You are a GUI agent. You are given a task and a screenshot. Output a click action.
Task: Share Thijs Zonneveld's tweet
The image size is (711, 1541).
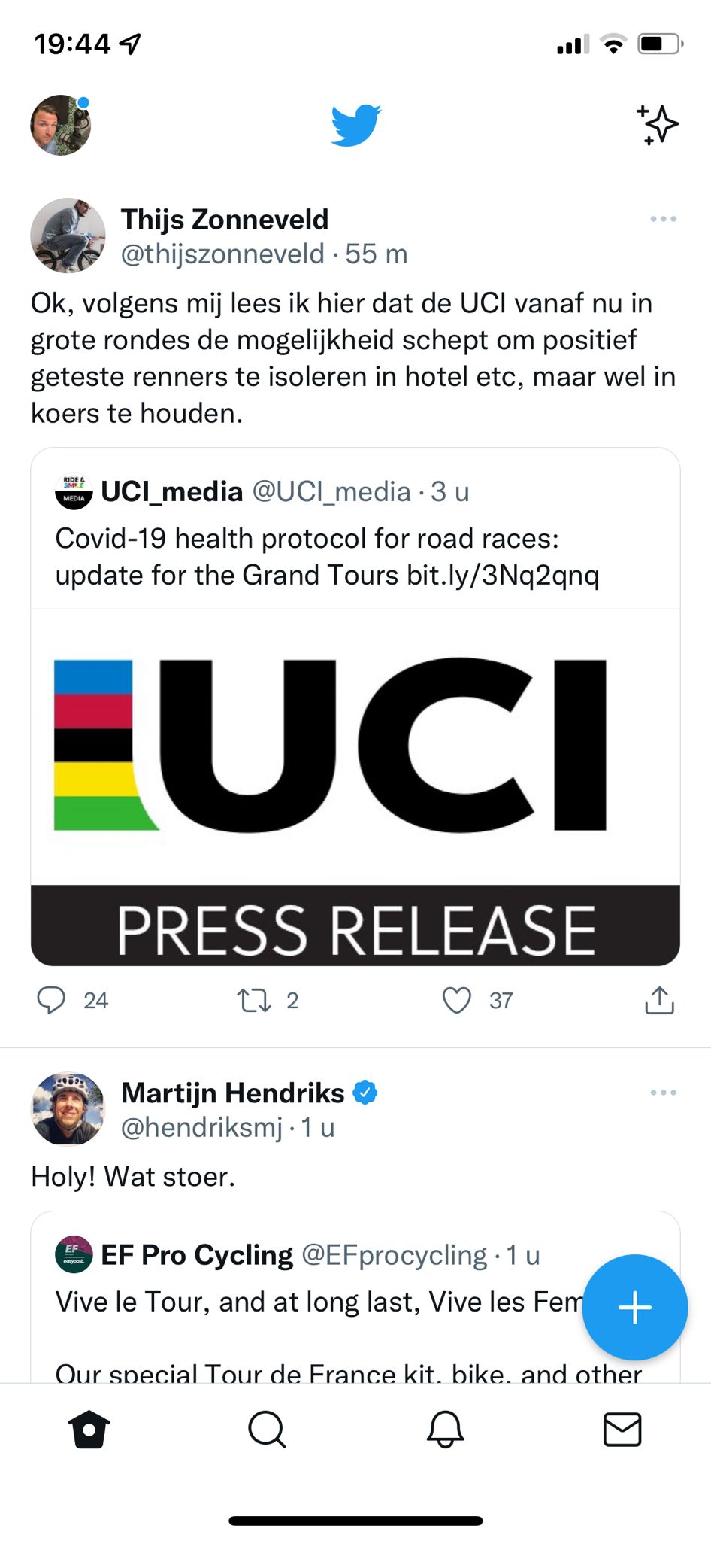pyautogui.click(x=659, y=1000)
